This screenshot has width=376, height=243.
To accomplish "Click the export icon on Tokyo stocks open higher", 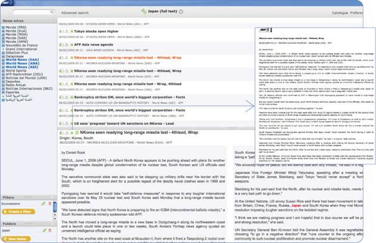I will (67, 32).
